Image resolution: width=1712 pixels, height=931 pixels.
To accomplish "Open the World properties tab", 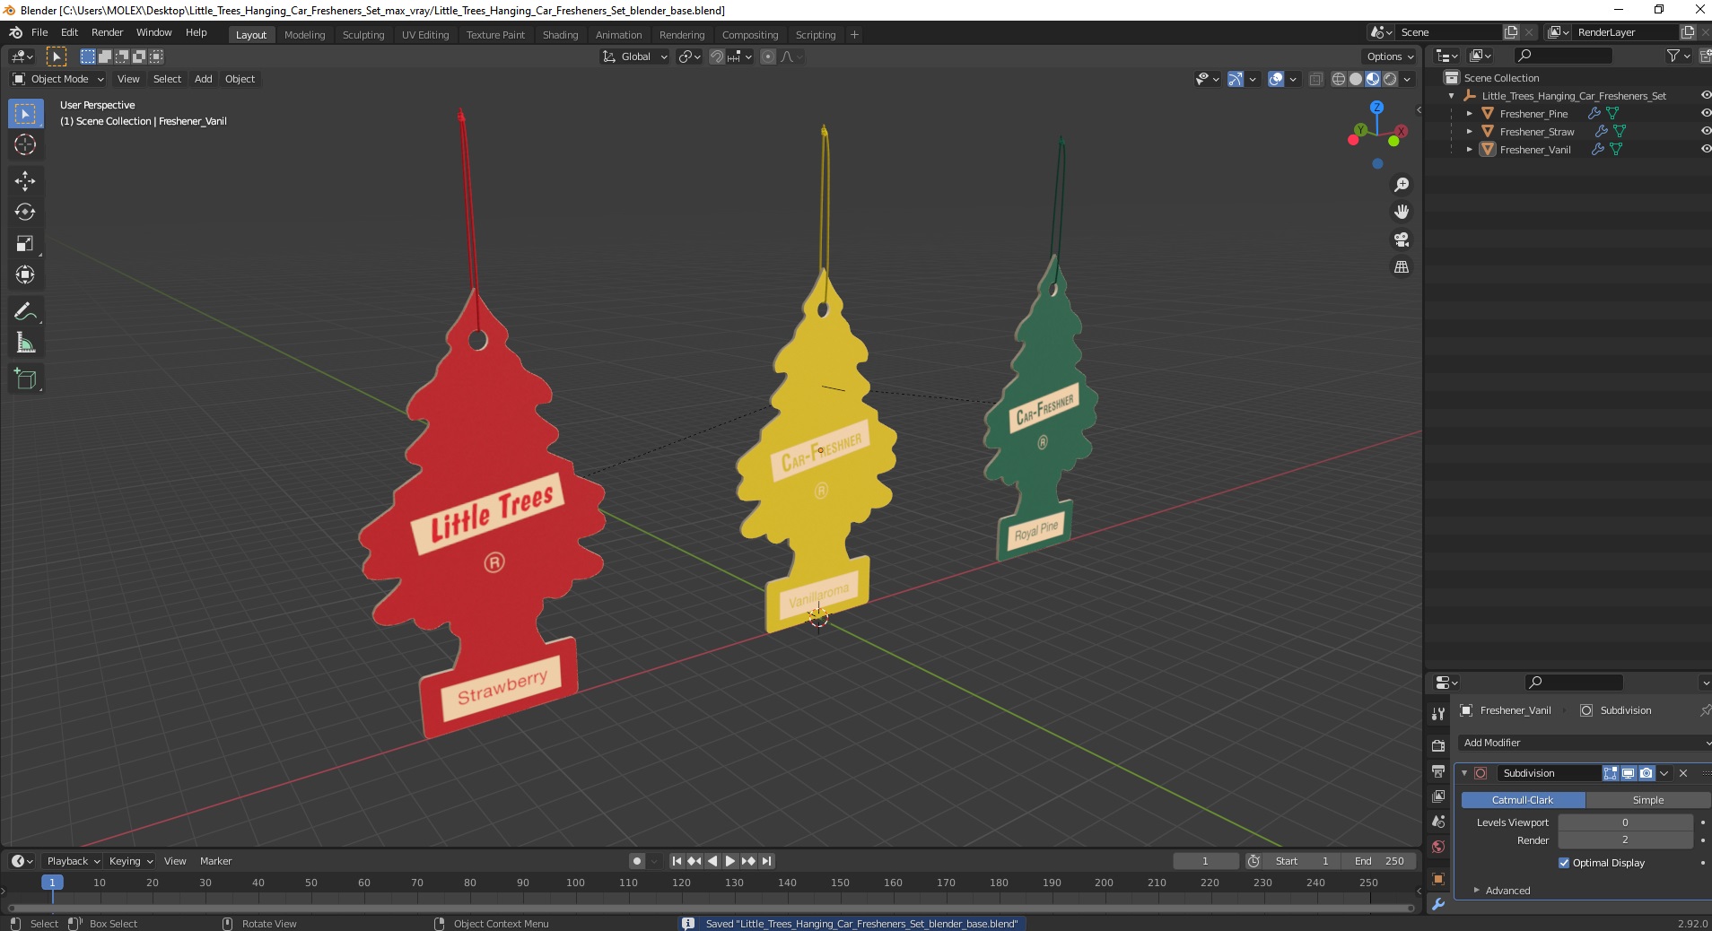I will [1438, 847].
